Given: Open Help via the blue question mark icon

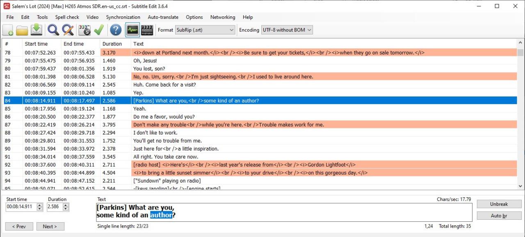Looking at the screenshot, I should (116, 30).
